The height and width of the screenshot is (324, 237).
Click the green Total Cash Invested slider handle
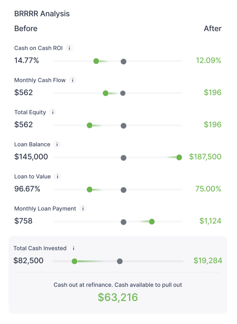coord(75,261)
